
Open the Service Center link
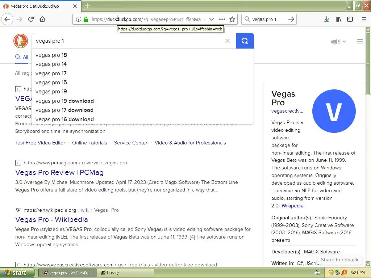130,143
